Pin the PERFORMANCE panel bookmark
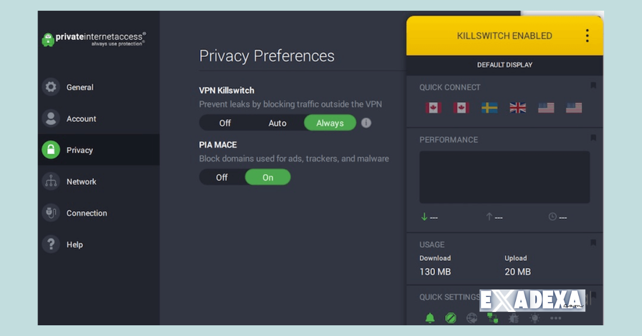 [594, 138]
